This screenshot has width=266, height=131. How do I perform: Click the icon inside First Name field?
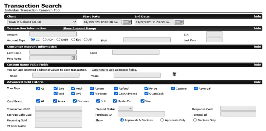point(73,58)
